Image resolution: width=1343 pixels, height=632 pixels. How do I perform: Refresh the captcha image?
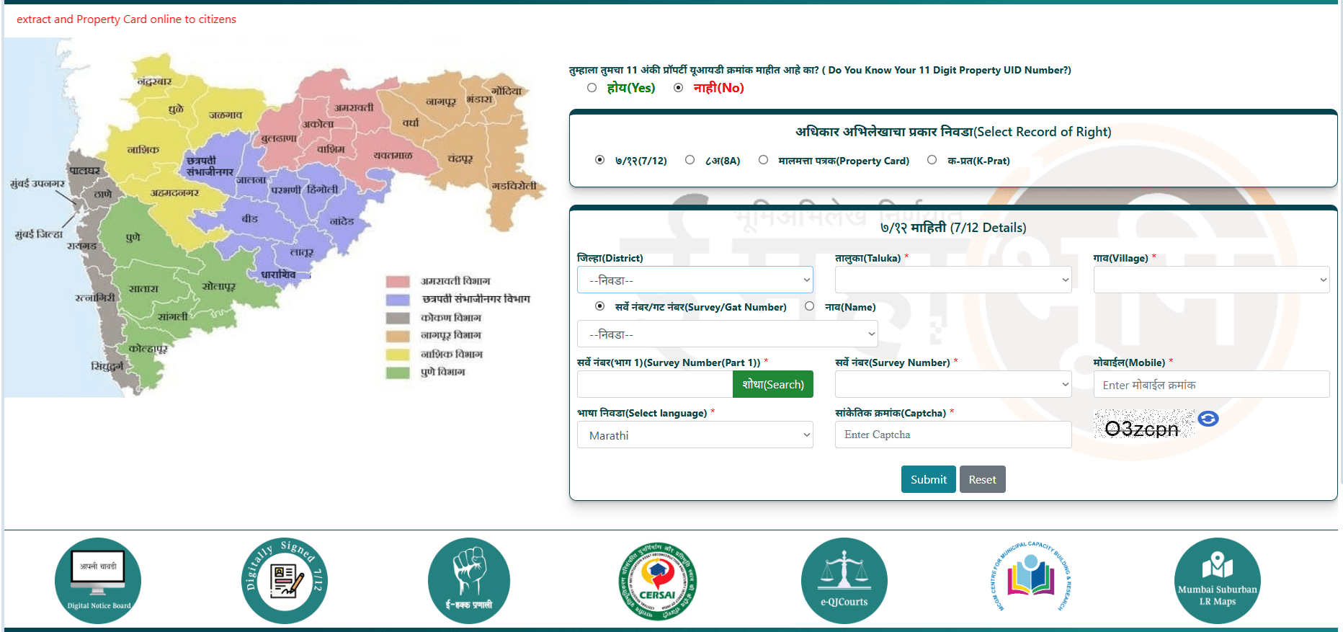click(1208, 419)
